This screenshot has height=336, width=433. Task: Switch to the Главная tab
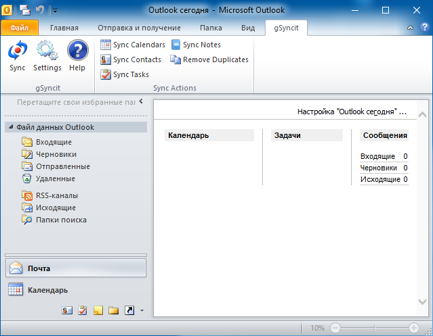point(64,28)
